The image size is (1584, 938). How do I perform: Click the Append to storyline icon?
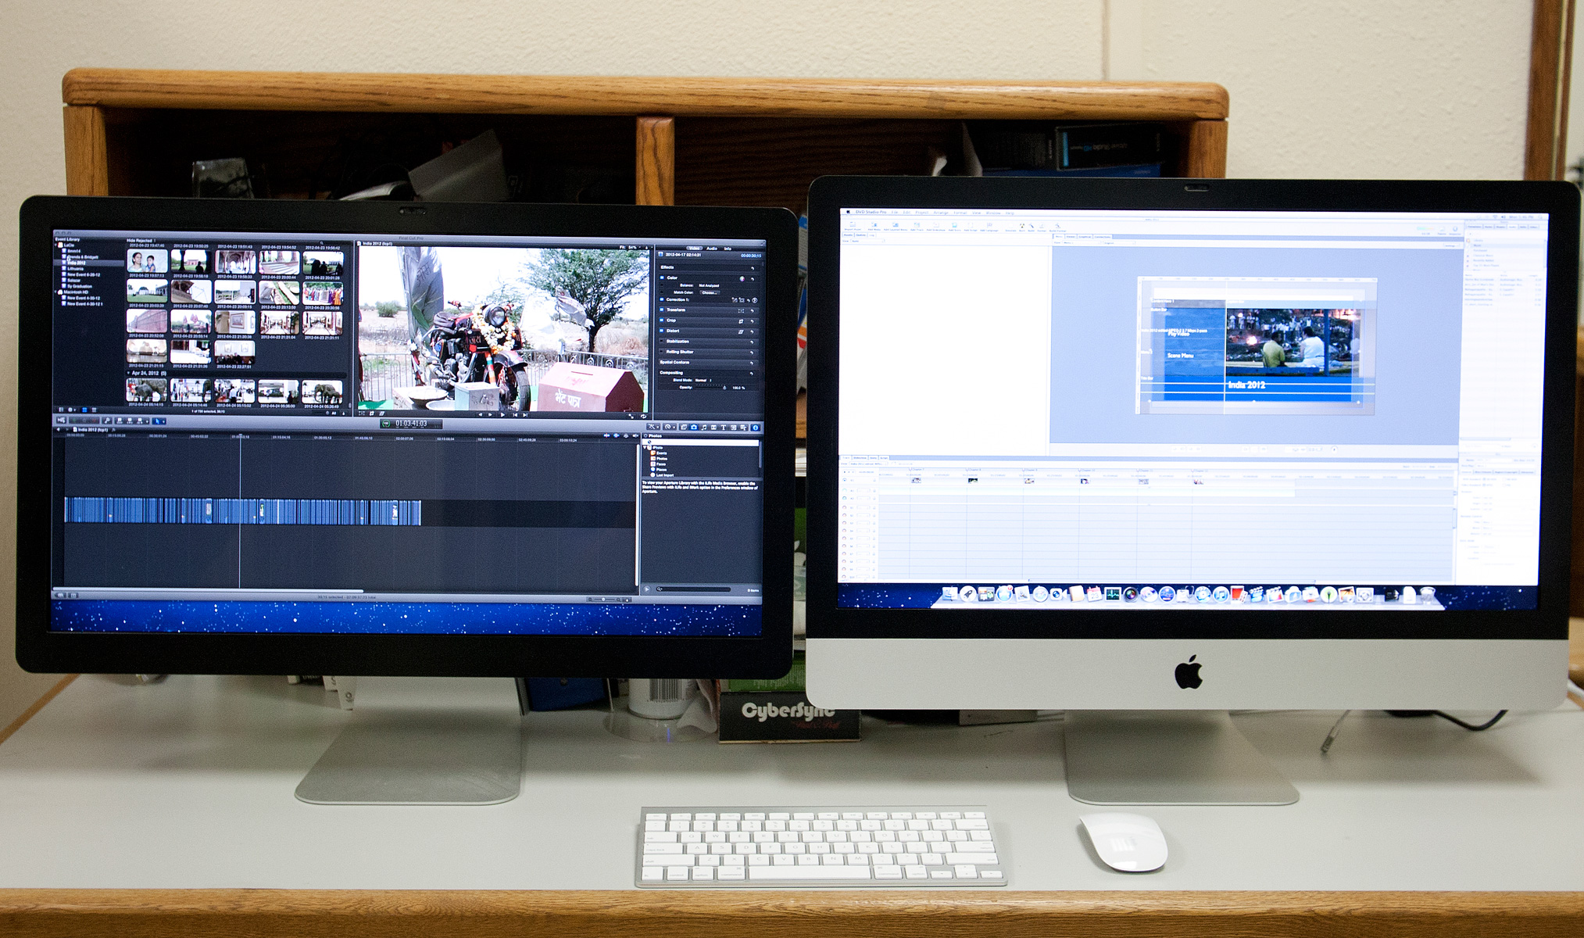pyautogui.click(x=139, y=421)
